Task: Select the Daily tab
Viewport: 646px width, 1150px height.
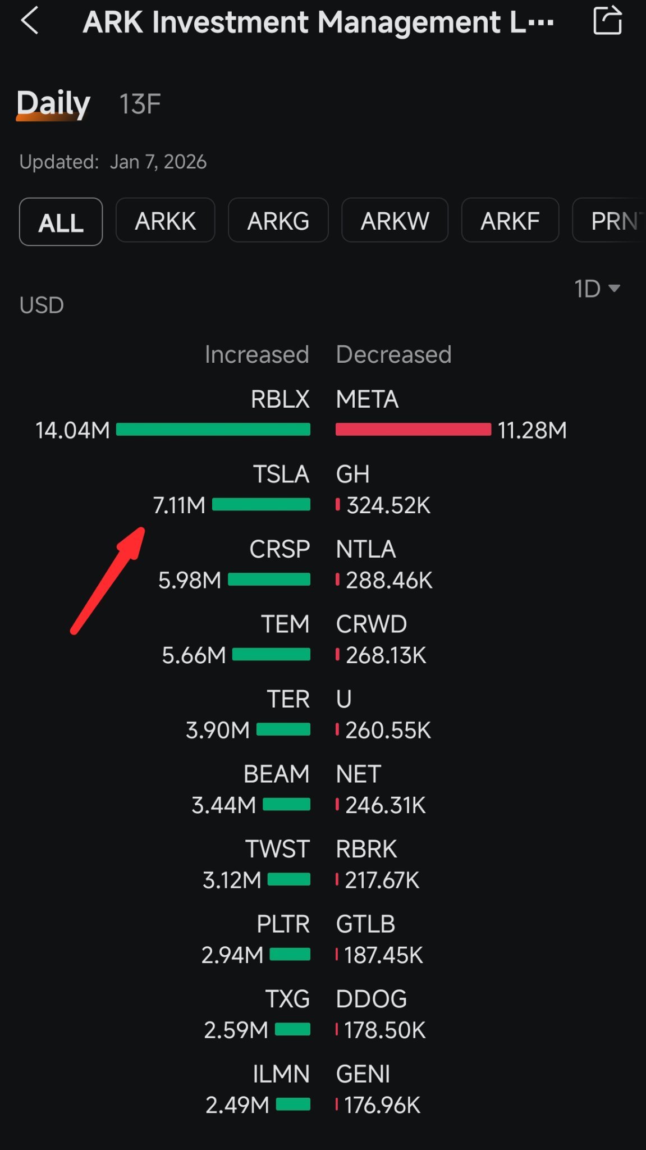Action: click(x=53, y=104)
